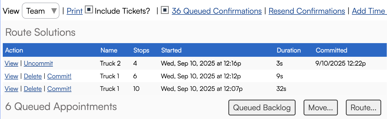This screenshot has width=387, height=119.
Task: Commit the 10-stop Truck 1 route
Action: coord(59,89)
